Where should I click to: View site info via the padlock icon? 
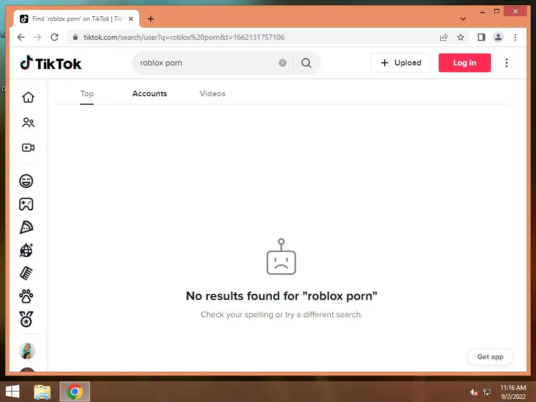point(75,37)
